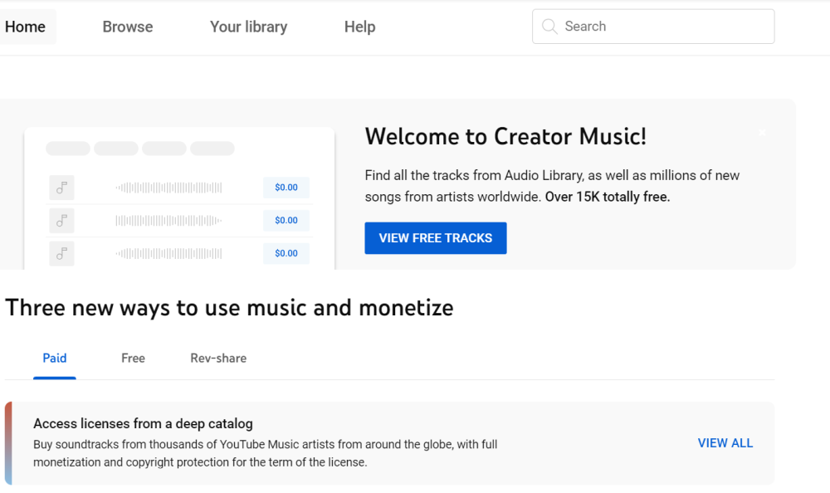Viewport: 830px width, 493px height.
Task: Switch to the Free tab
Action: (x=133, y=359)
